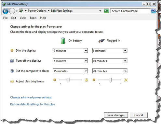Click the 'On battery' column heading
Screen dimensions: 161x124
point(75,41)
